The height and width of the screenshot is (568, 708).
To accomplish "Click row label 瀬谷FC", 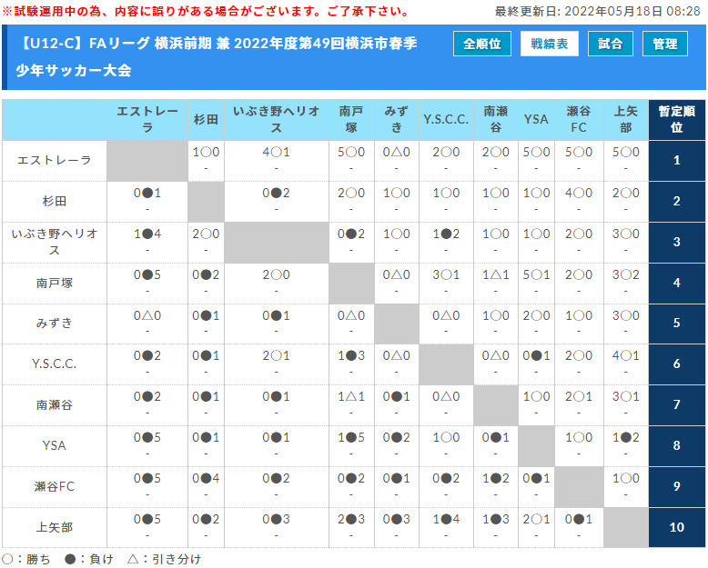I will (55, 486).
